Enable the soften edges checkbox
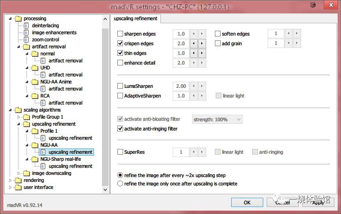 (x=218, y=34)
